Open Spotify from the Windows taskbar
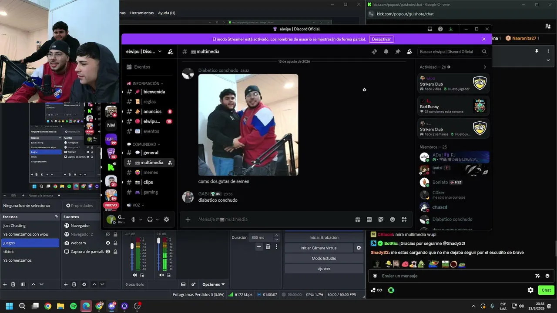Viewport: 557px width, 313px height. click(x=74, y=306)
